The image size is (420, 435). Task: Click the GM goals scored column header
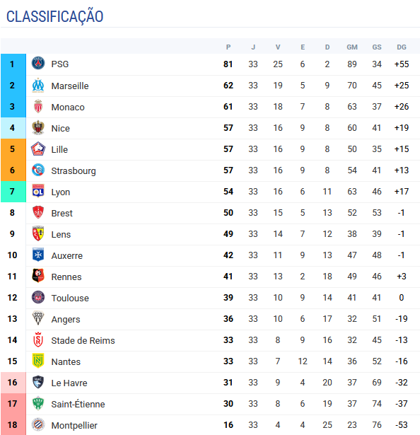(352, 47)
